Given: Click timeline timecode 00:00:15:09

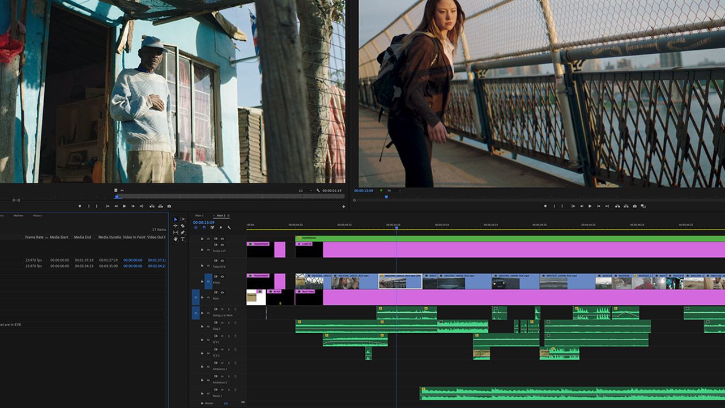Looking at the screenshot, I should pos(203,222).
